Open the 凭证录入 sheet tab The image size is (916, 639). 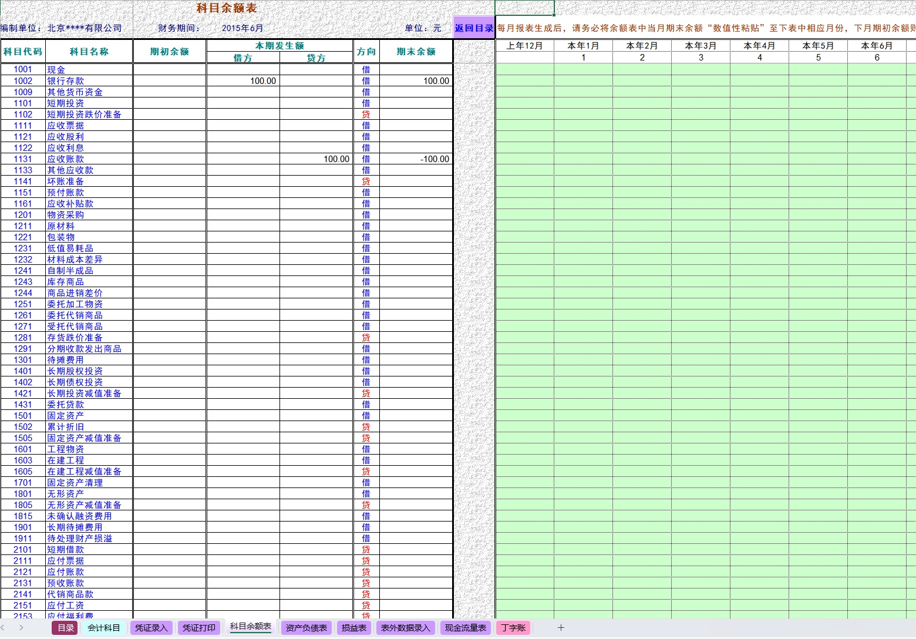pyautogui.click(x=151, y=628)
